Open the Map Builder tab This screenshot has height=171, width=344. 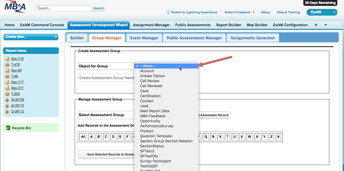coord(257,25)
